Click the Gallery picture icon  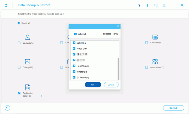click(x=27, y=62)
